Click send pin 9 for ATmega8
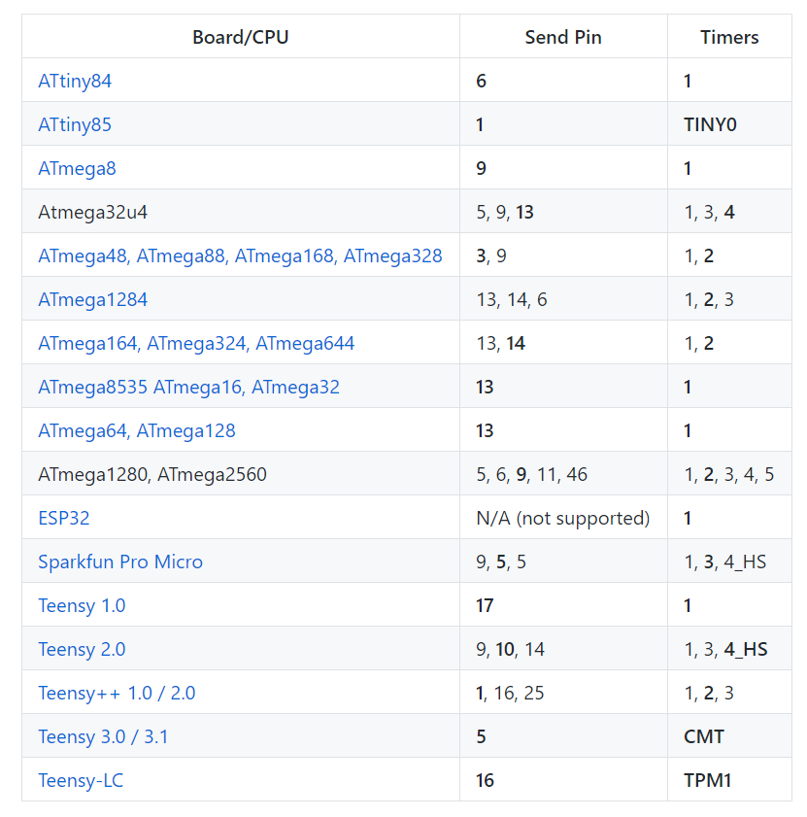The width and height of the screenshot is (807, 817). (482, 169)
